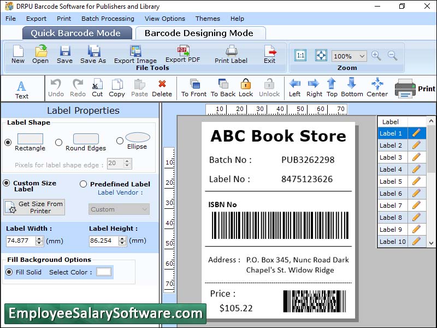Select the Text tool
Viewport: 437px width, 328px height.
(22, 87)
